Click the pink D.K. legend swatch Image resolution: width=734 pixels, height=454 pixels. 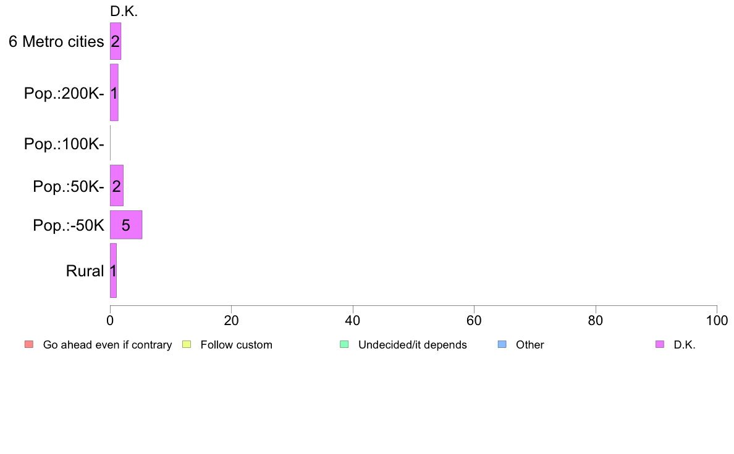coord(660,345)
